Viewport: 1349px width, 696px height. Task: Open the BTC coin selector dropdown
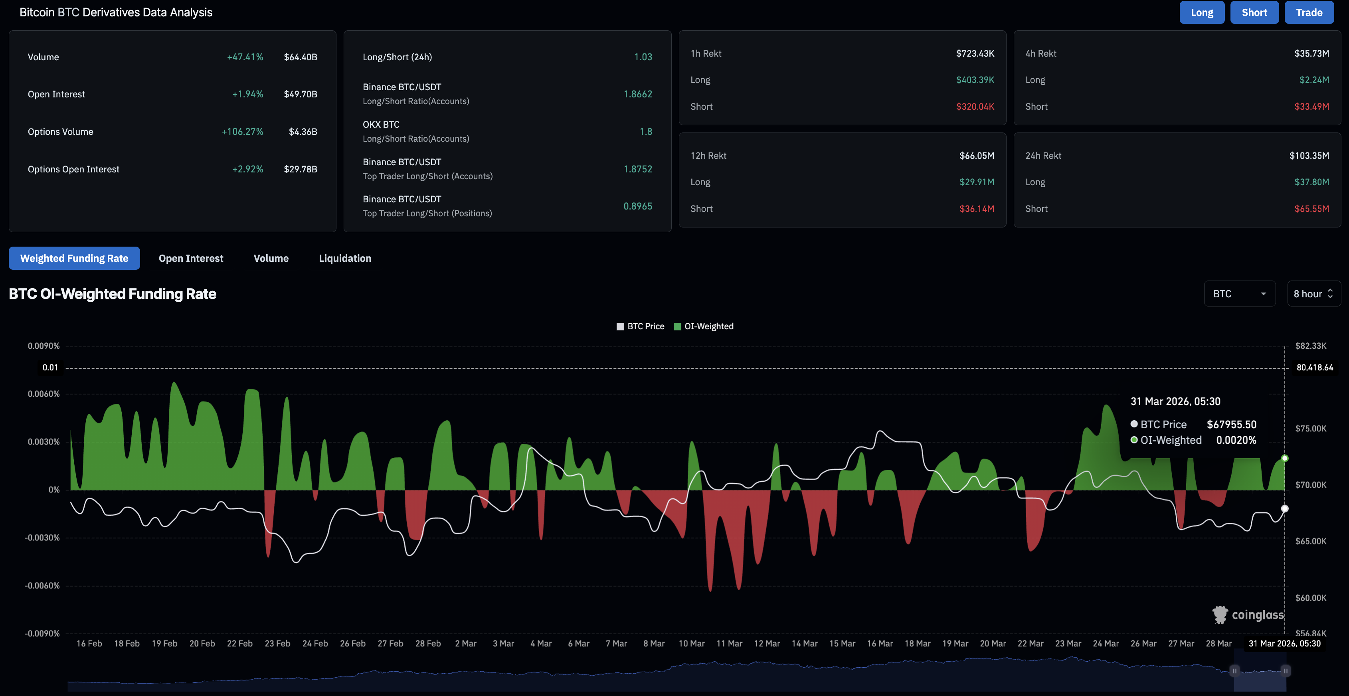(x=1239, y=294)
